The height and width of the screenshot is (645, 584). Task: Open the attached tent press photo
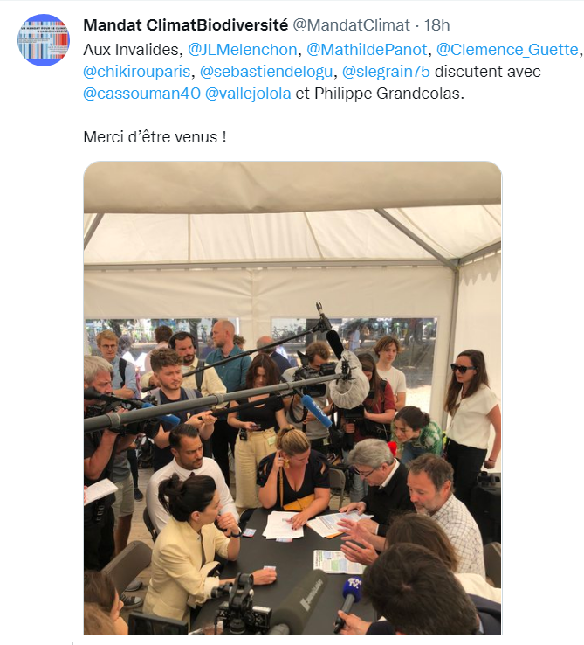coord(292,398)
